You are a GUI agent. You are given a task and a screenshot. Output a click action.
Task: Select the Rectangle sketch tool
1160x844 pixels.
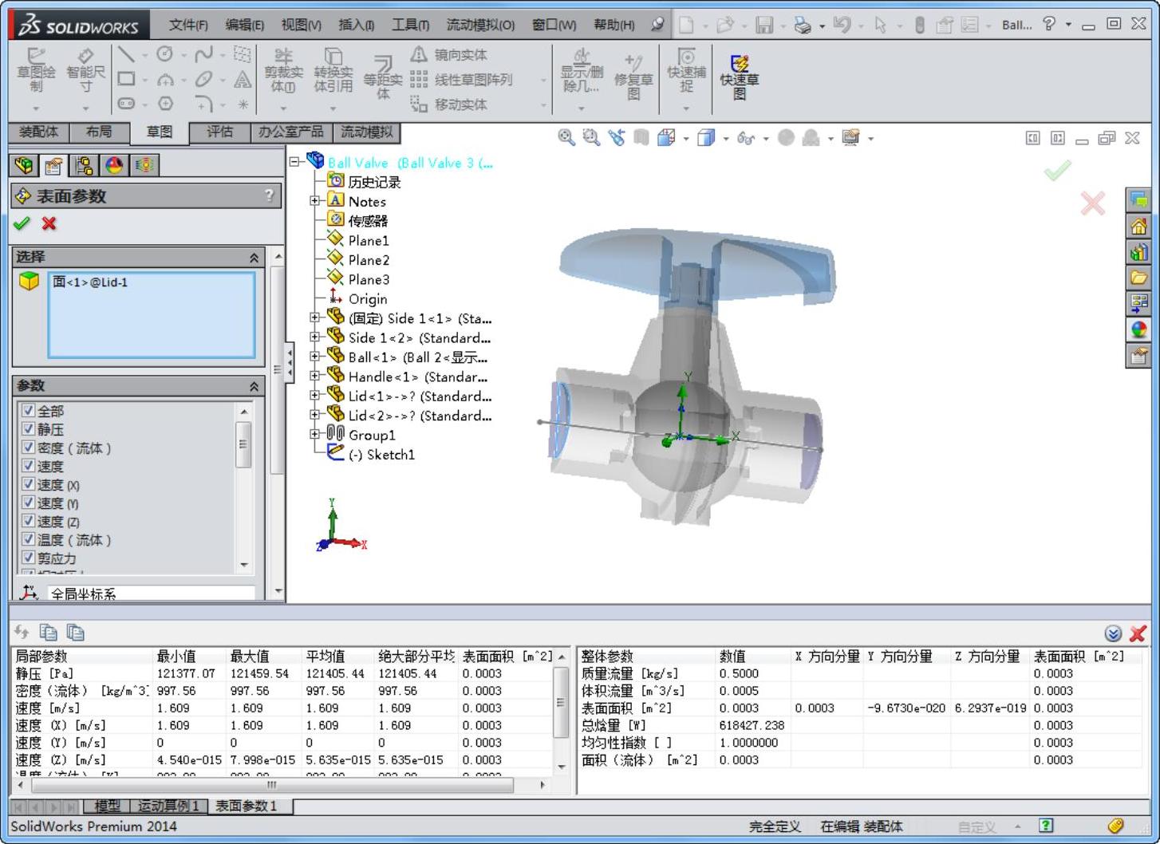click(126, 79)
